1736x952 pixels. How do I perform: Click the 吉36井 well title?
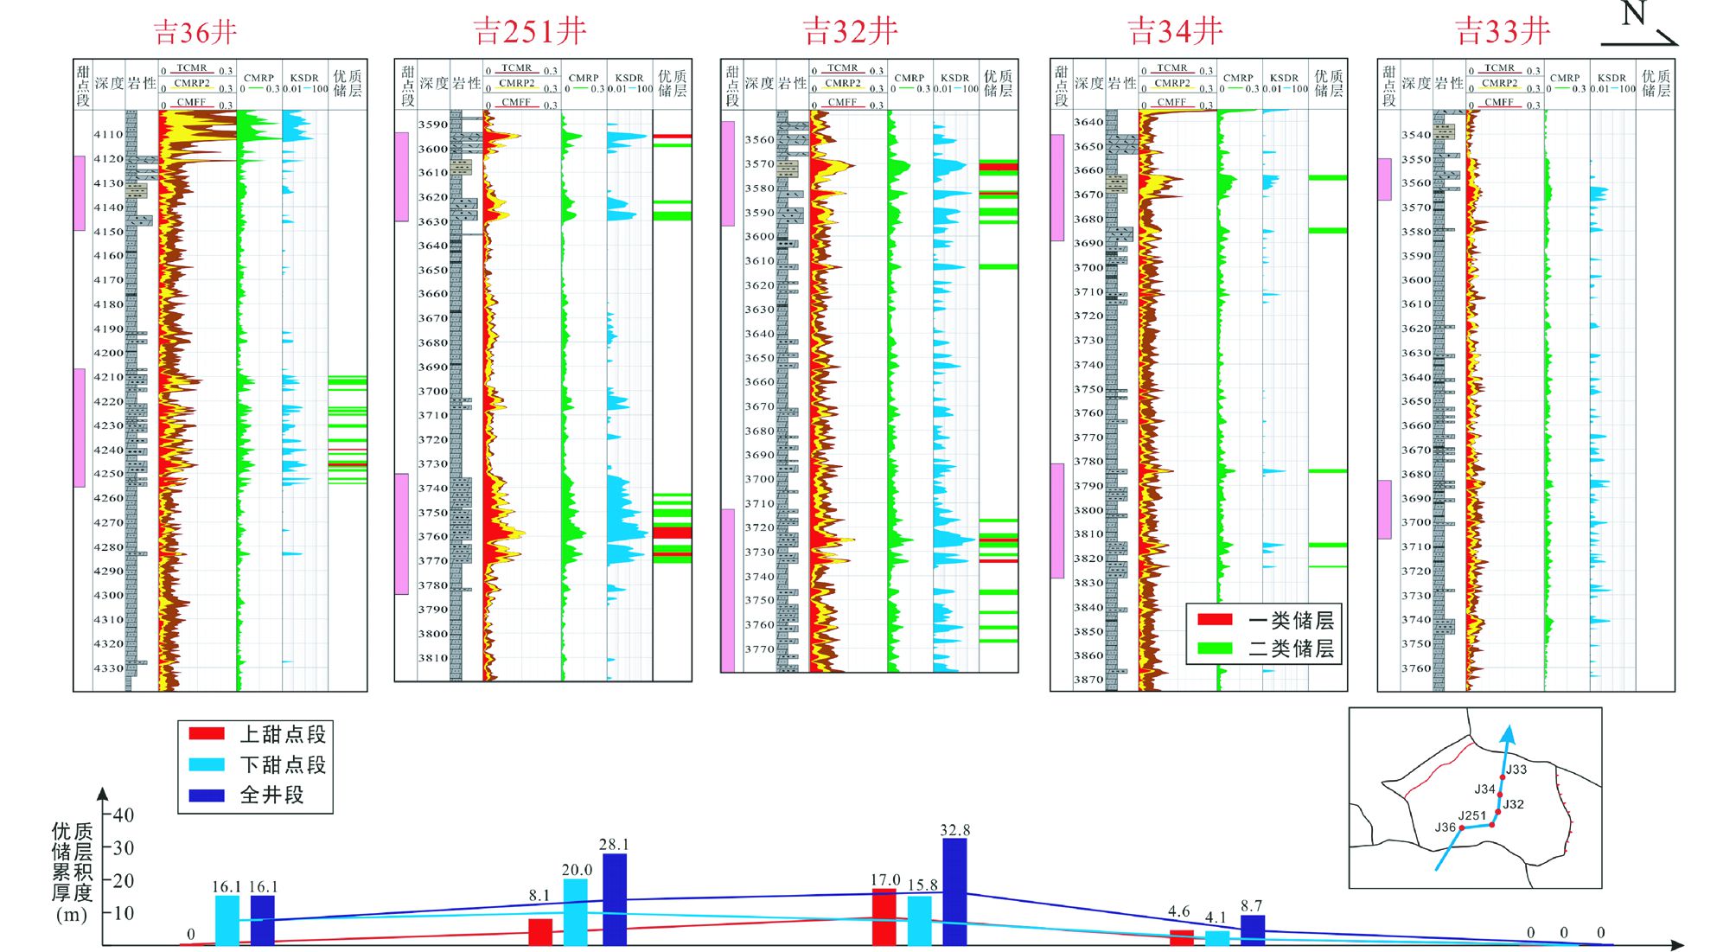click(x=195, y=33)
